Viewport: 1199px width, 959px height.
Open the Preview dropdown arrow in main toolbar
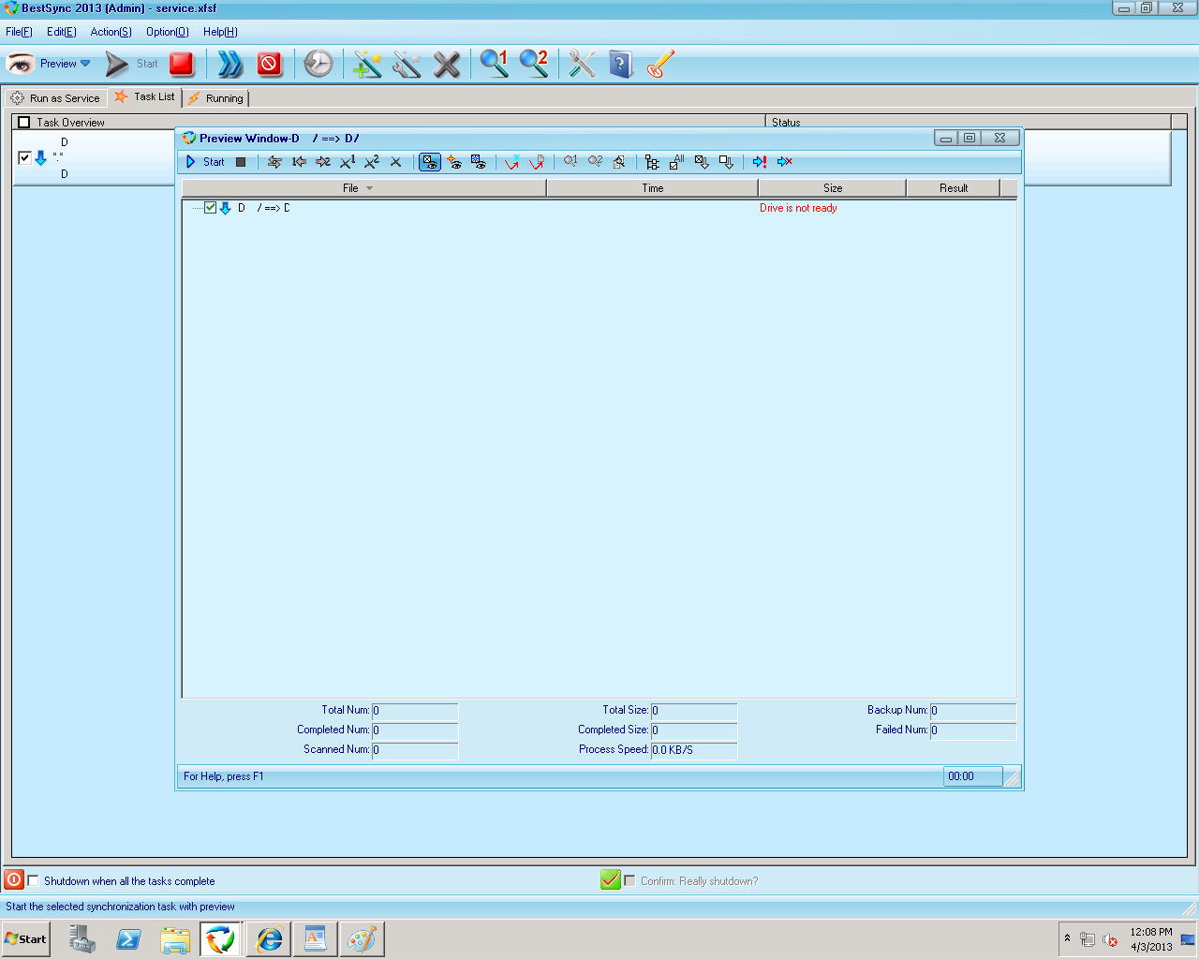[85, 64]
